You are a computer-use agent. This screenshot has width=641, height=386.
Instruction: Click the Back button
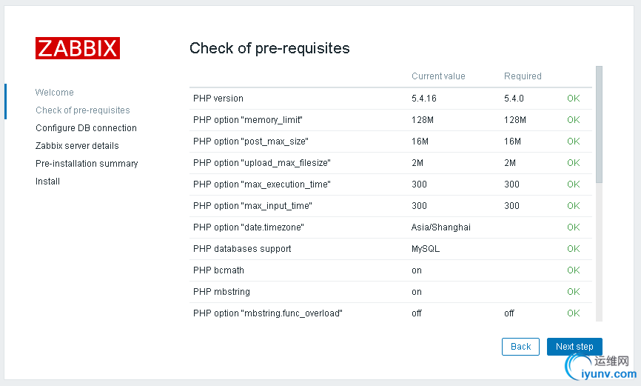tap(520, 347)
